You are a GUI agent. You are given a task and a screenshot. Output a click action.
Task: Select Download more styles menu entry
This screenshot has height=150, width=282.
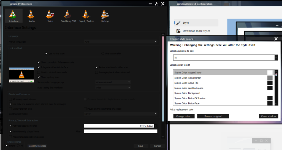[196, 31]
